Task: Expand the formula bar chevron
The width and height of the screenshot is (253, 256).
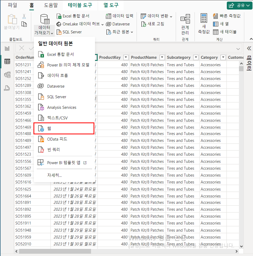Action: point(238,49)
